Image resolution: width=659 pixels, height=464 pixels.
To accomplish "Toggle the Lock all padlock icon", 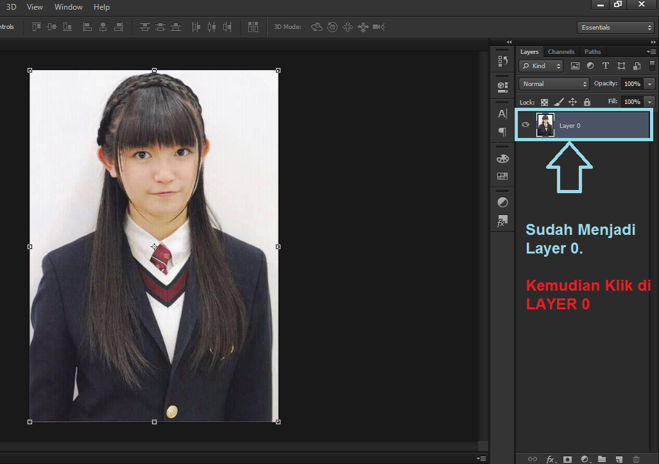I will point(586,102).
